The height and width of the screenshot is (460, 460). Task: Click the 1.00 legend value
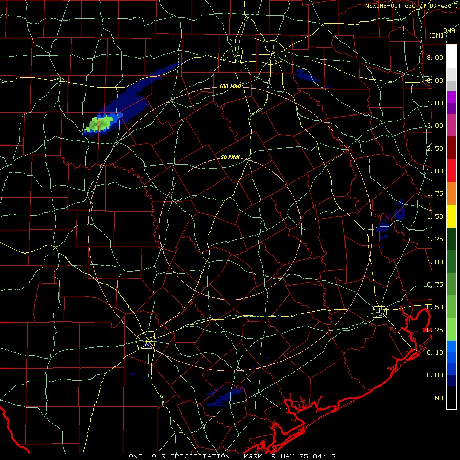click(x=435, y=262)
